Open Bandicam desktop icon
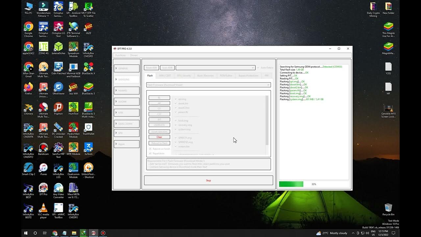This screenshot has height=237, width=421. coord(43,149)
